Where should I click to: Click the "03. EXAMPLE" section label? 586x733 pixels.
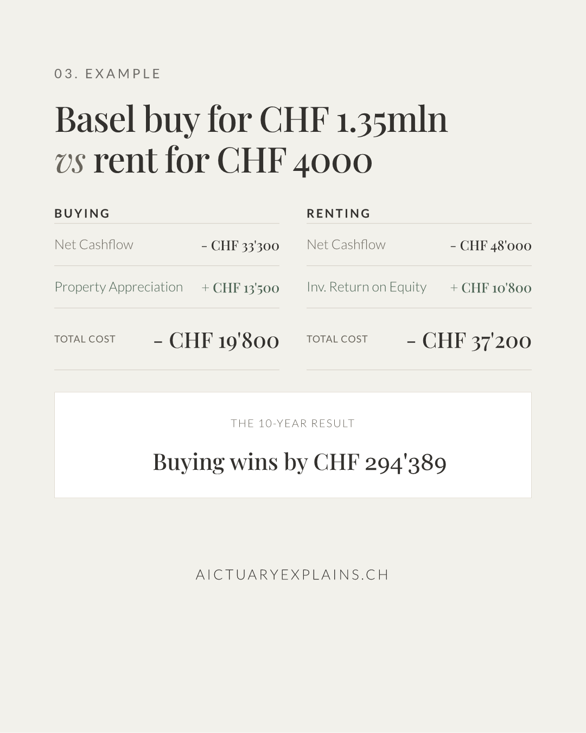click(107, 74)
